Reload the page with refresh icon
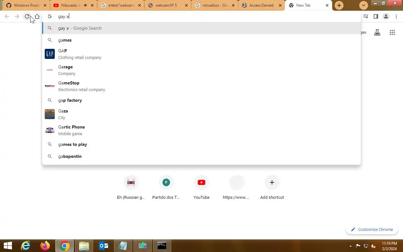The image size is (403, 252). point(27,16)
